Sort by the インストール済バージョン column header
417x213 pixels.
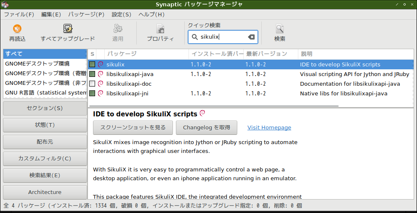pos(216,54)
